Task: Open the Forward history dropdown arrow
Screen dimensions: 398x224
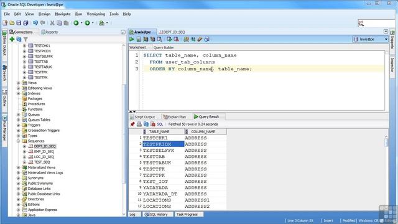Action: [x=93, y=23]
